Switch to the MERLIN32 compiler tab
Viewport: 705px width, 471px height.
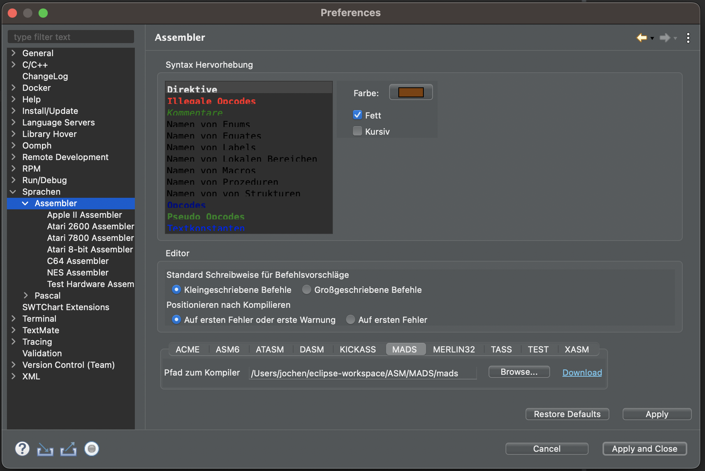pos(454,349)
